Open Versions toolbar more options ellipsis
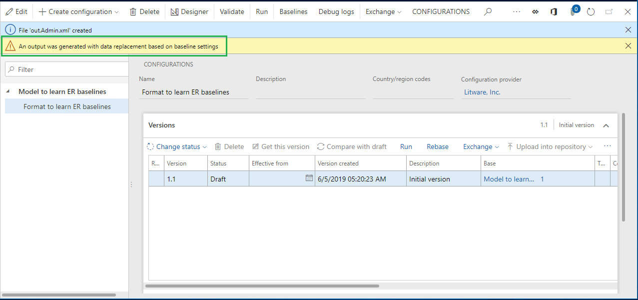The width and height of the screenshot is (638, 300). 608,146
